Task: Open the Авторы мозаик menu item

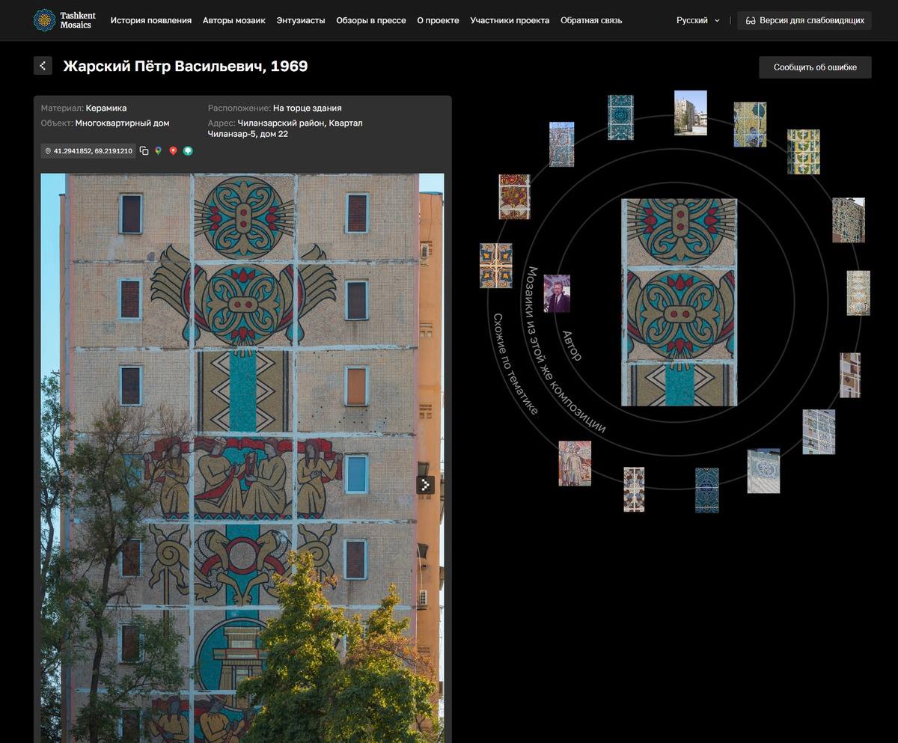Action: coord(233,20)
